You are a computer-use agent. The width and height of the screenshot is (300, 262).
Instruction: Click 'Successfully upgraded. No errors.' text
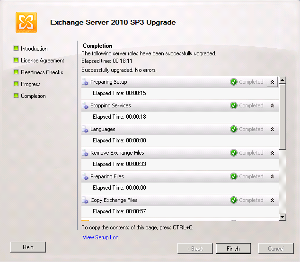119,70
